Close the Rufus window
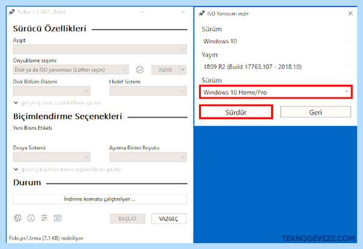 [x=183, y=12]
